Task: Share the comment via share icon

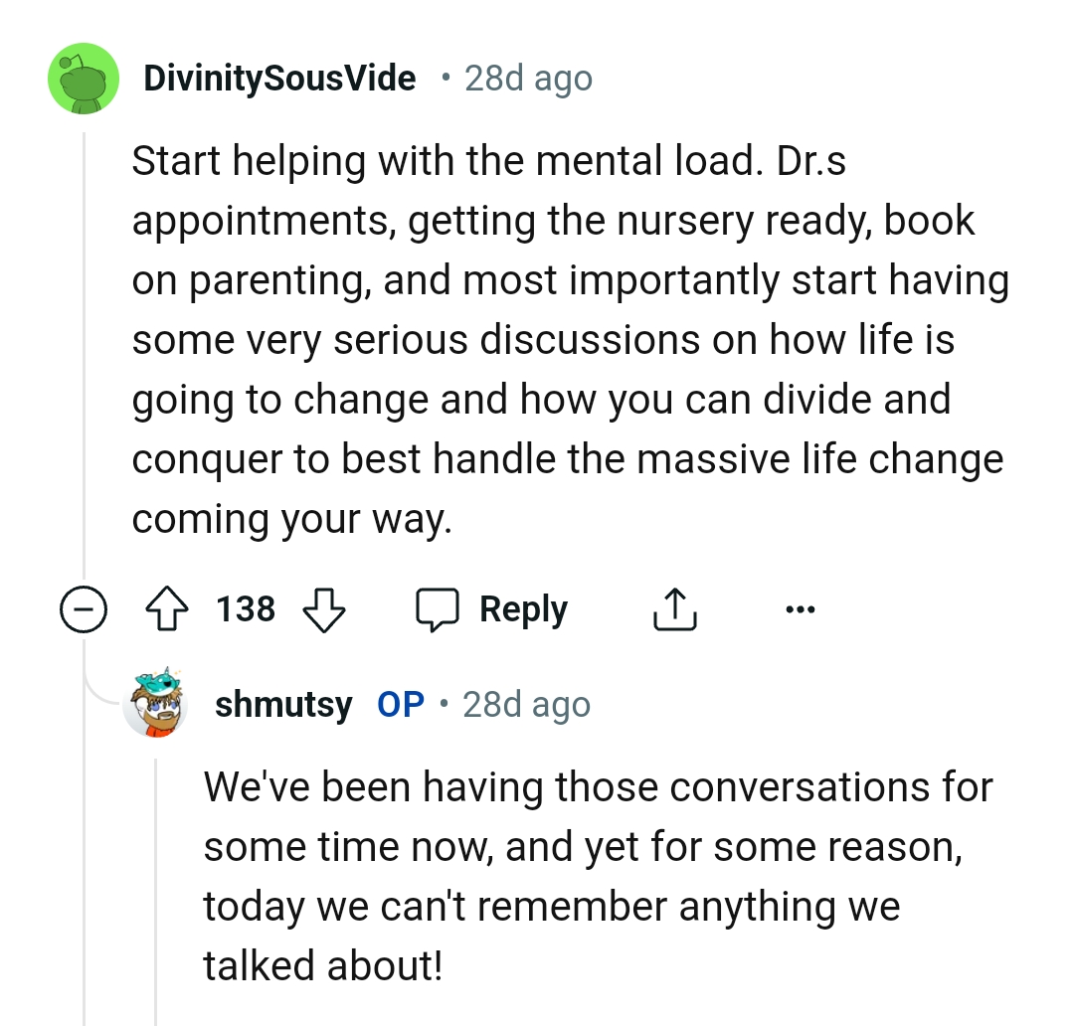Action: [x=675, y=609]
